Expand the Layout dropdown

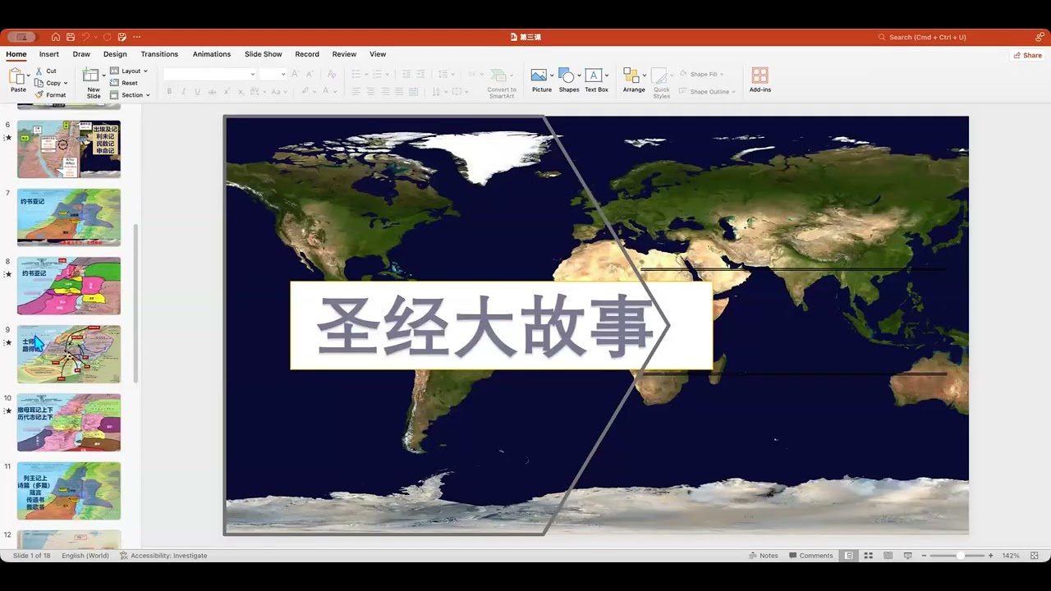click(x=129, y=71)
